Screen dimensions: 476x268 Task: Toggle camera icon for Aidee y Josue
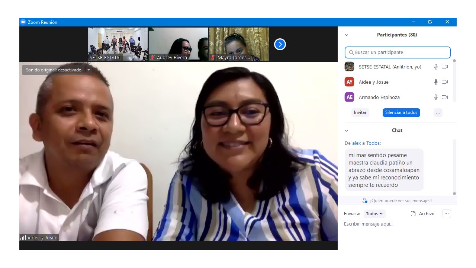click(x=445, y=82)
